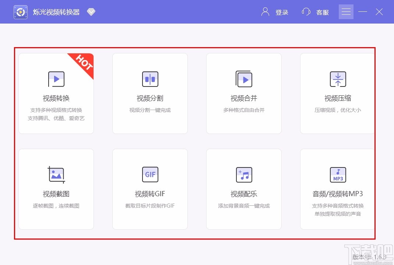
Task: Open the headset customer service icon
Action: pos(306,12)
